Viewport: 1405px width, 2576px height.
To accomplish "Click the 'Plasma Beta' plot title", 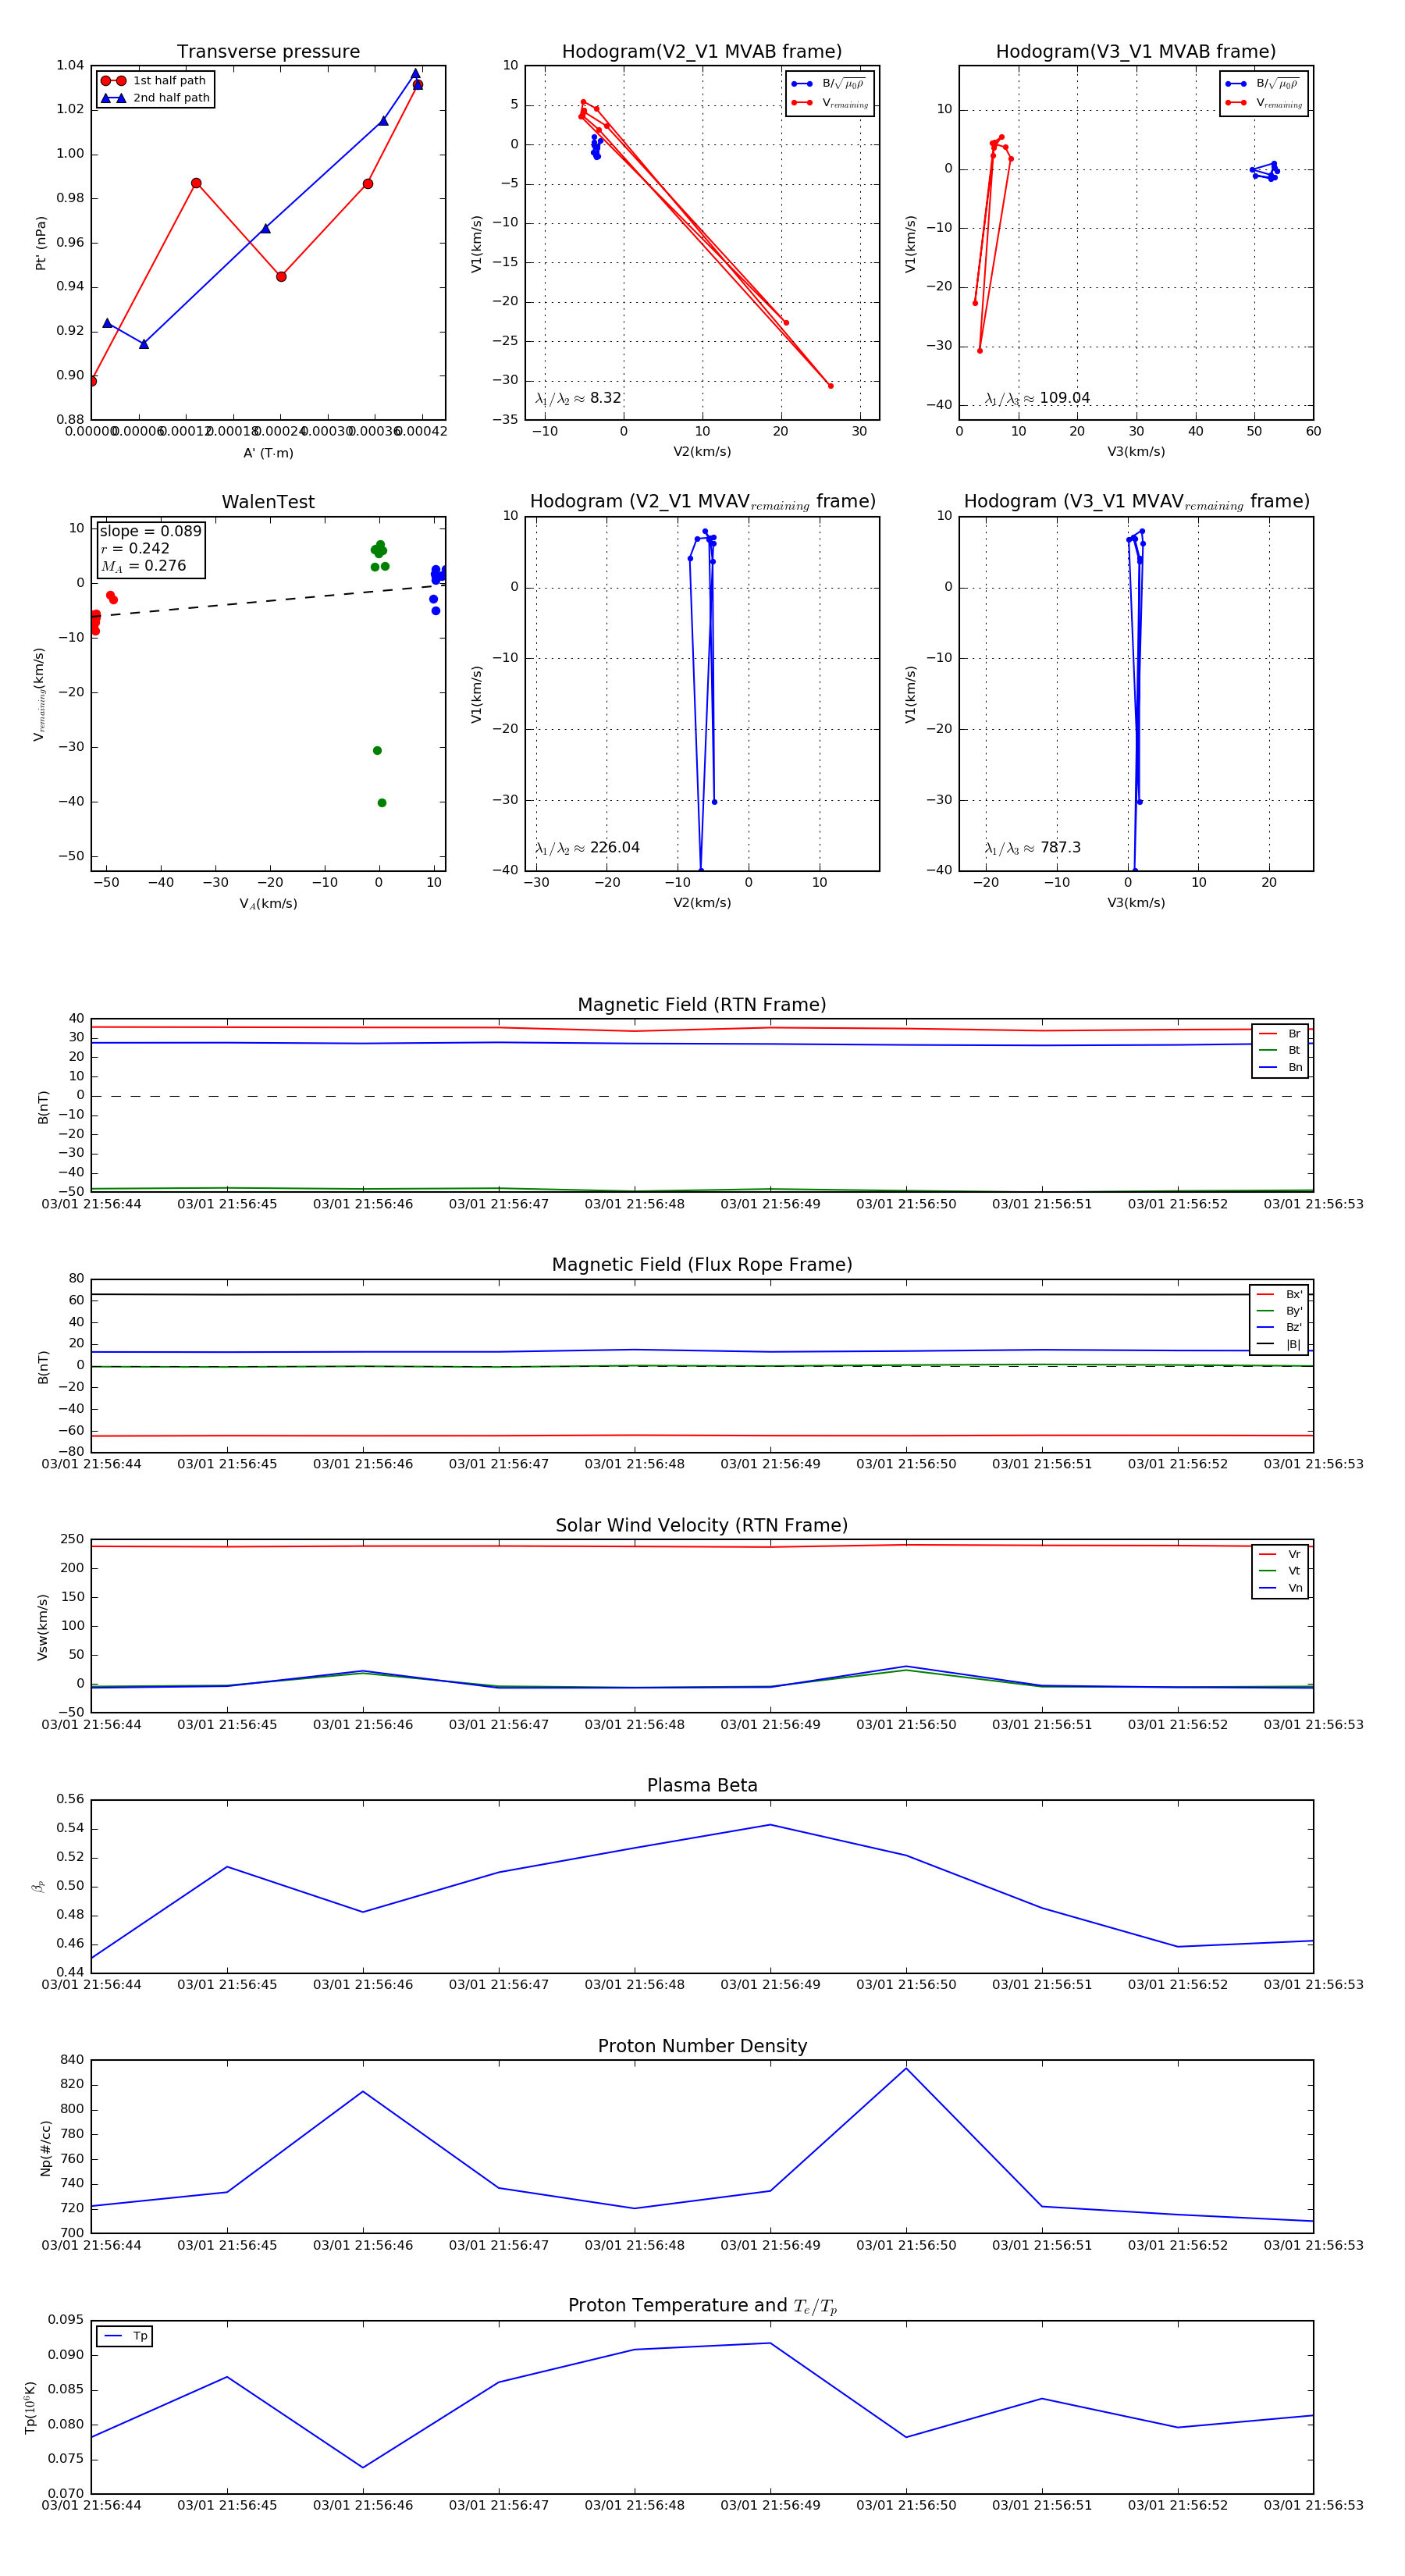I will [x=702, y=1786].
